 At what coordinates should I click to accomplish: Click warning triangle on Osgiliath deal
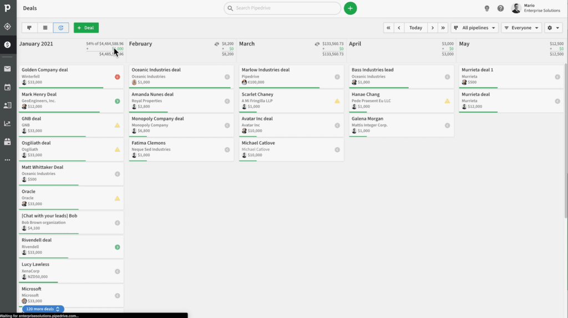118,150
